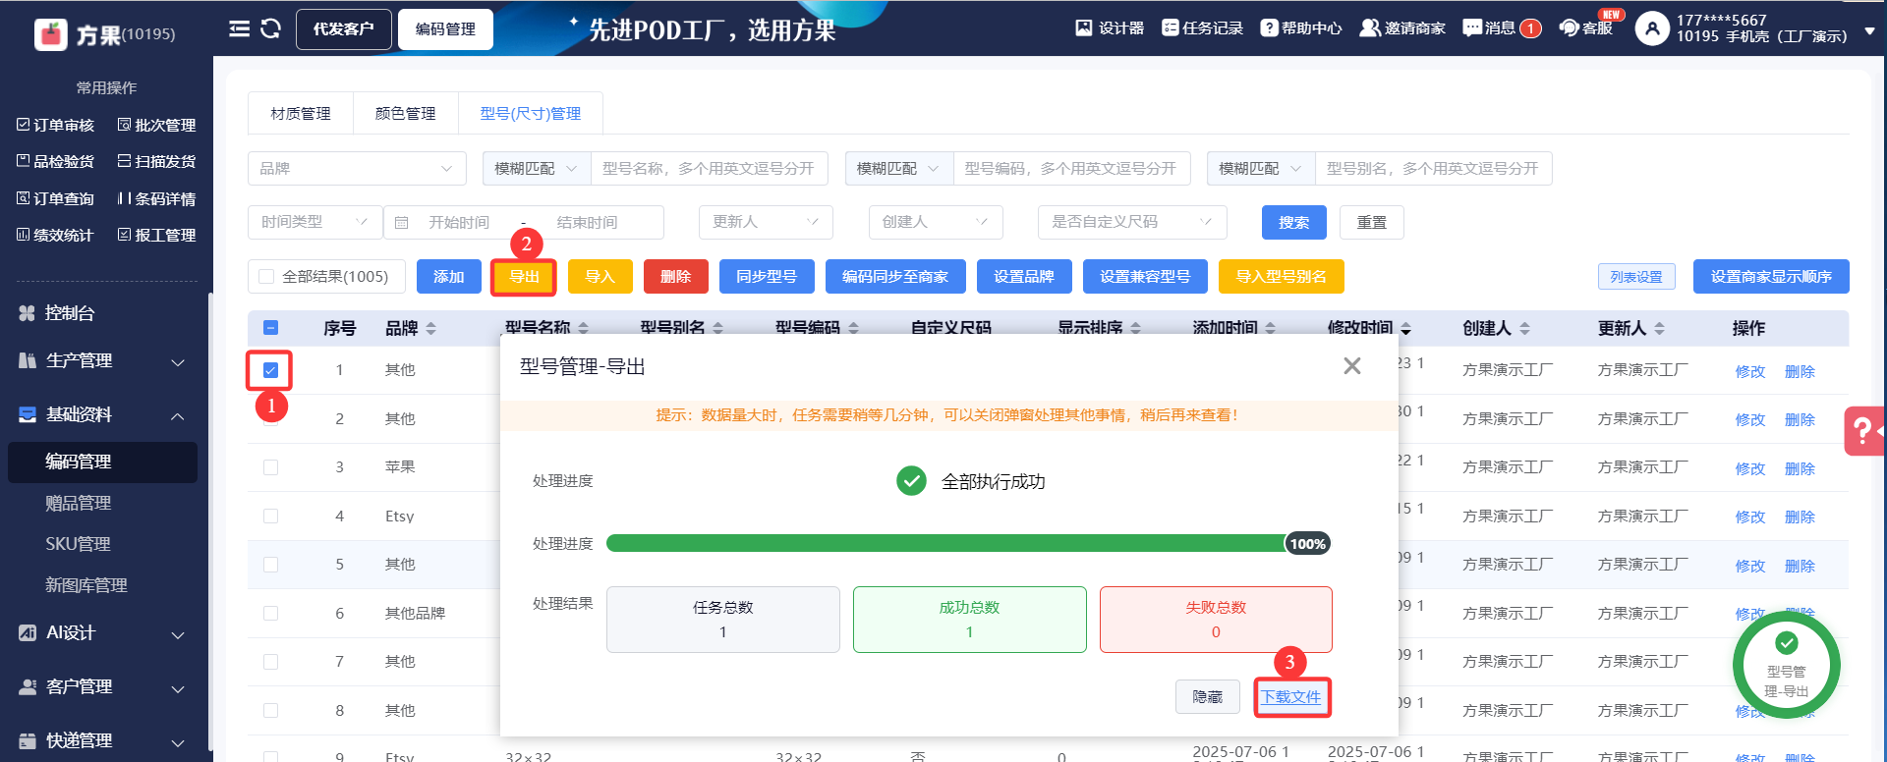The width and height of the screenshot is (1887, 762).
Task: Open 订单审核 shortcut in sidebar
Action: [56, 126]
